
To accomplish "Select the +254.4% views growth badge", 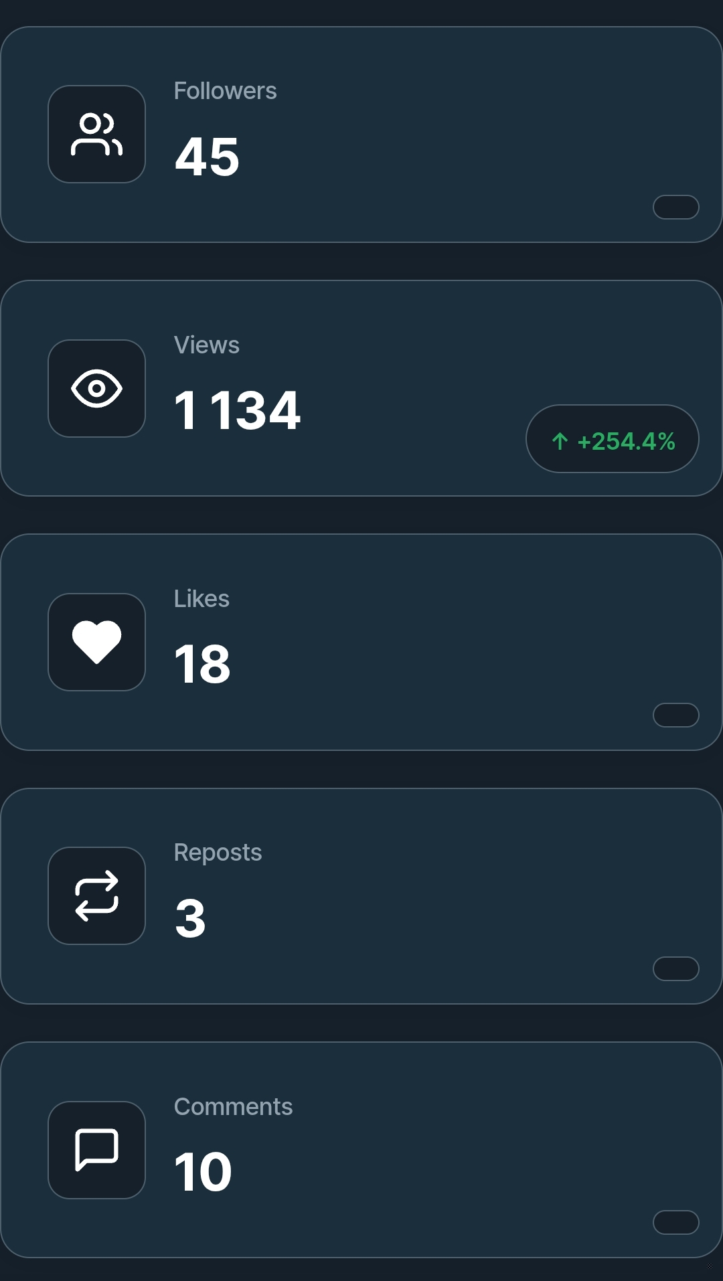I will pyautogui.click(x=613, y=439).
